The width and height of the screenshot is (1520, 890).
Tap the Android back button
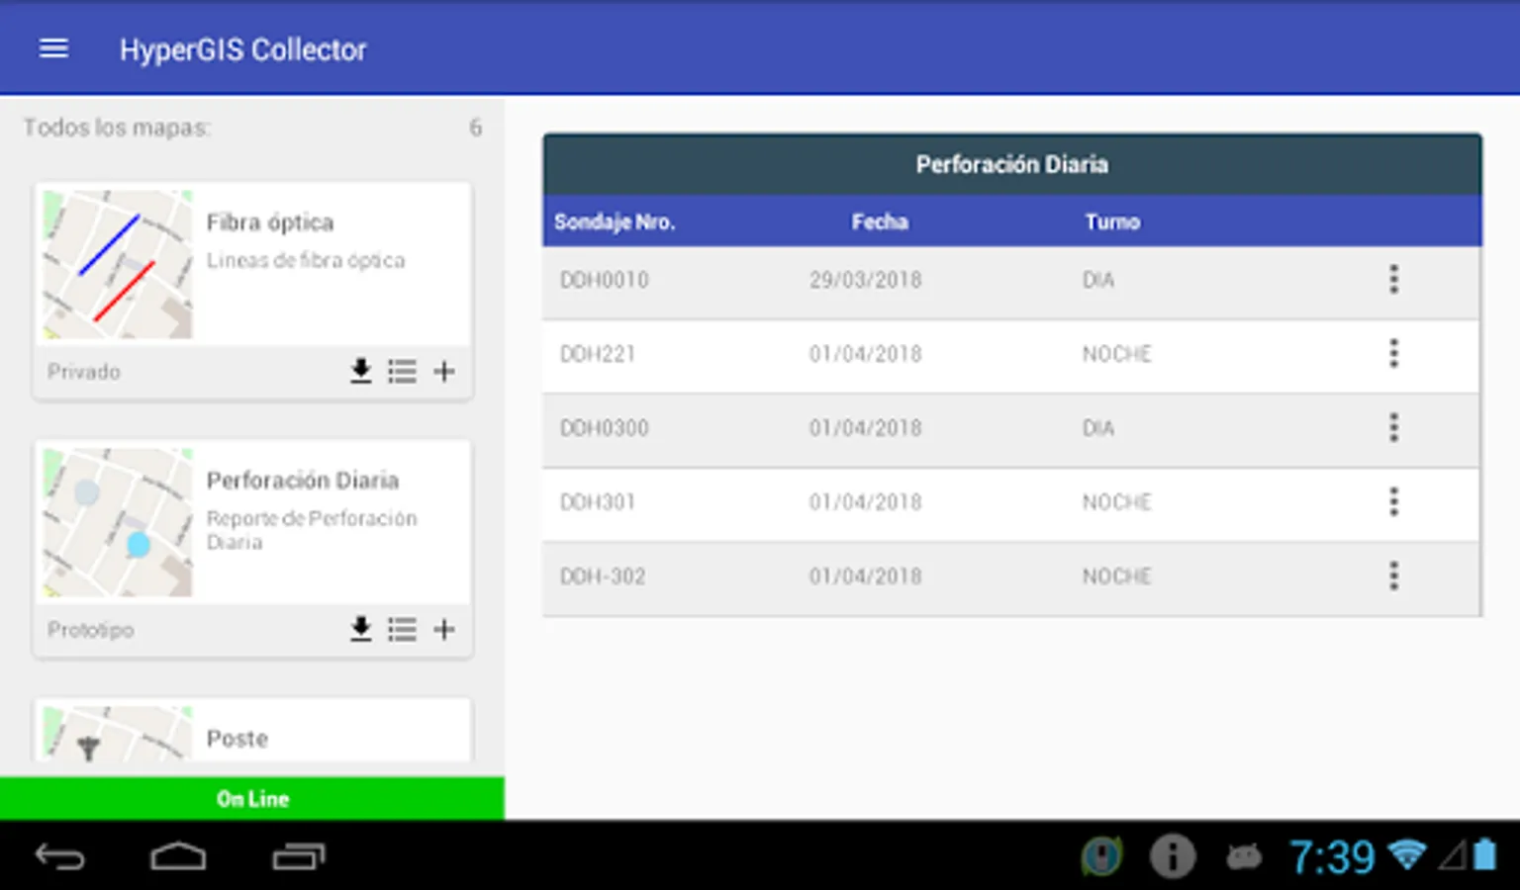click(x=60, y=856)
